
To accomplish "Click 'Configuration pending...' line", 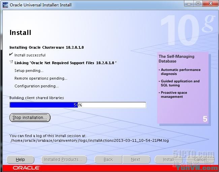I will (x=36, y=86).
